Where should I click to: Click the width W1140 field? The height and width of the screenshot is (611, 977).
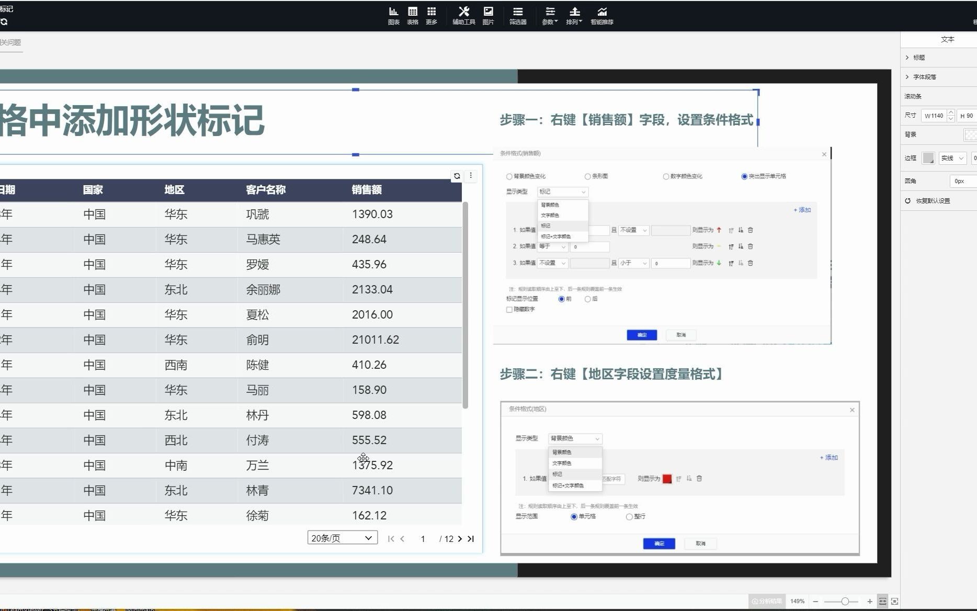point(934,116)
